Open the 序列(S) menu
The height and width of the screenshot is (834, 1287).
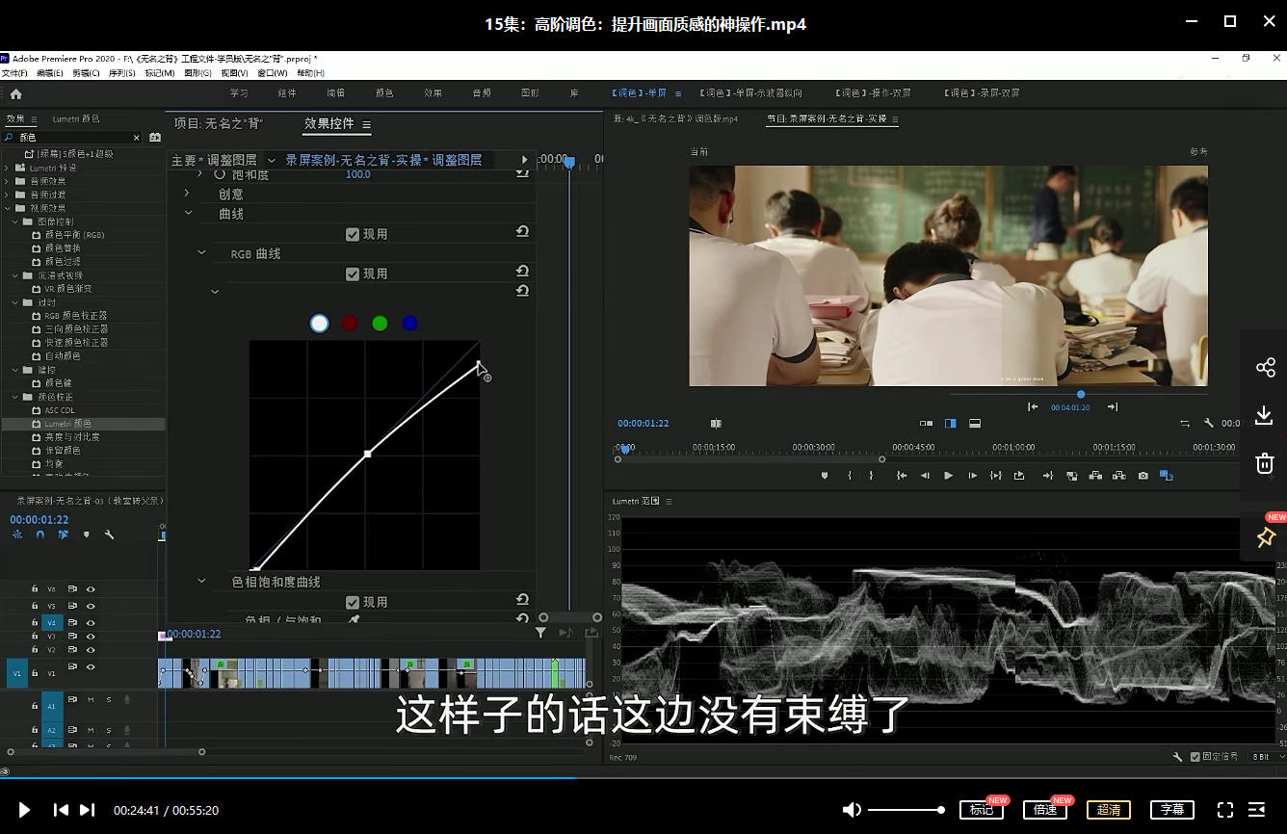[x=121, y=73]
